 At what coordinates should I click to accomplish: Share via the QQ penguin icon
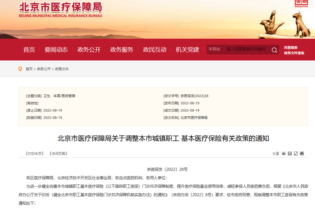(302, 154)
